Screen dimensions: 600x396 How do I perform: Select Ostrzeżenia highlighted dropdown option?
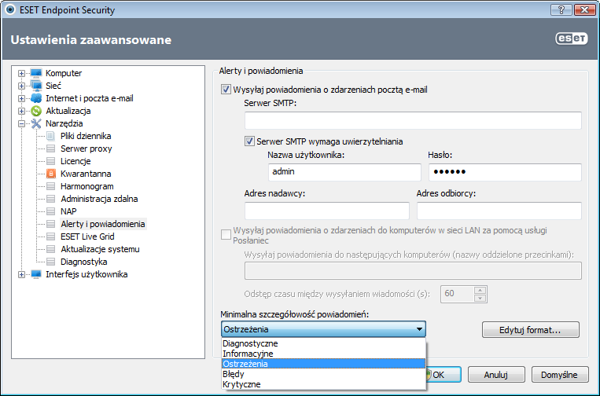point(323,364)
